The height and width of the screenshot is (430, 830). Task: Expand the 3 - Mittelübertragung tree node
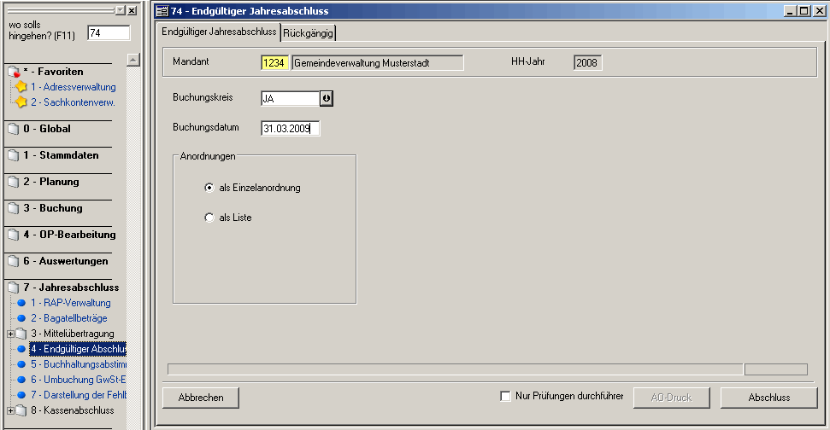(x=9, y=334)
